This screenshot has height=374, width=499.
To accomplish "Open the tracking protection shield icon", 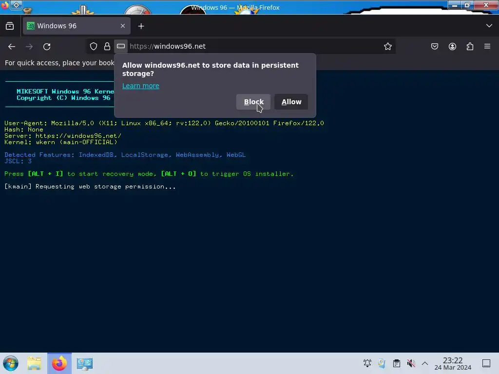I will coord(94,46).
